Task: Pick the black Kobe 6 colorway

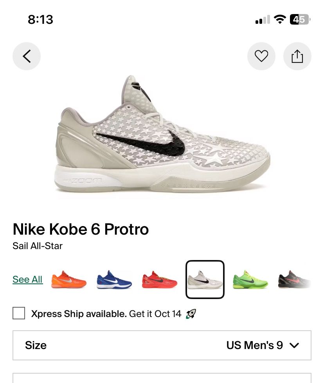Action: 294,280
